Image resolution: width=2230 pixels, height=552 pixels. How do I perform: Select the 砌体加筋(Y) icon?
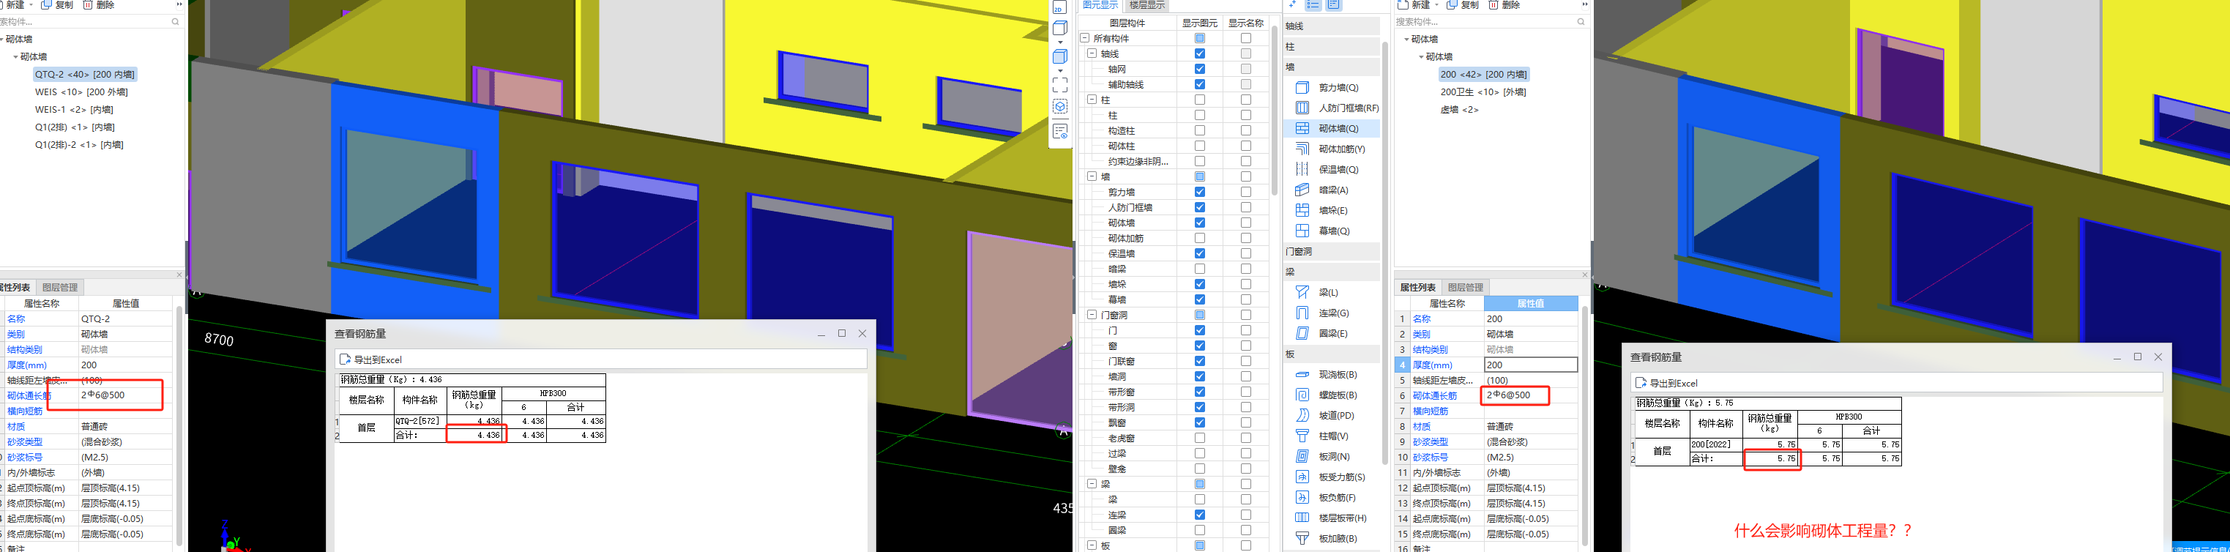coord(1301,149)
